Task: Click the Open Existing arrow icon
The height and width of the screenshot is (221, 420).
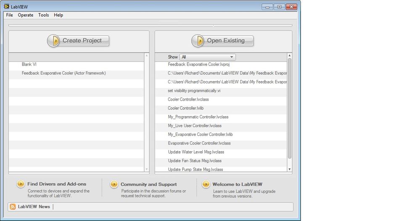Action: [x=198, y=41]
